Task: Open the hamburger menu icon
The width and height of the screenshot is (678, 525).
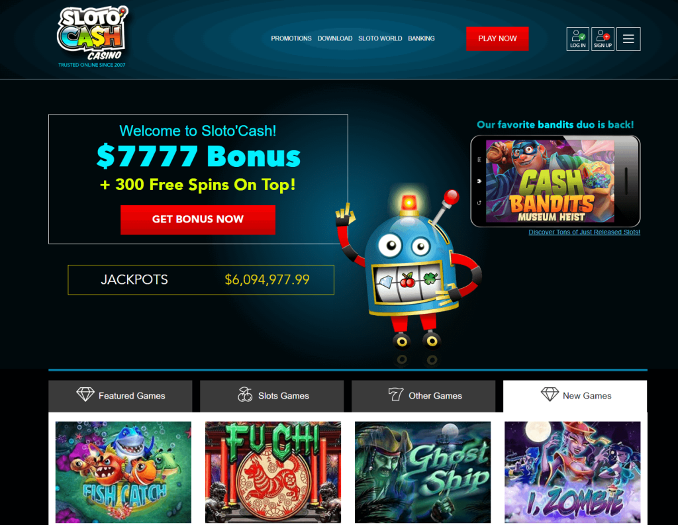Action: point(628,39)
